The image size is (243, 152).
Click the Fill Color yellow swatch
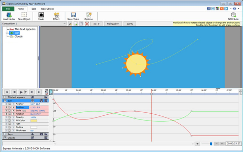pos(34,121)
